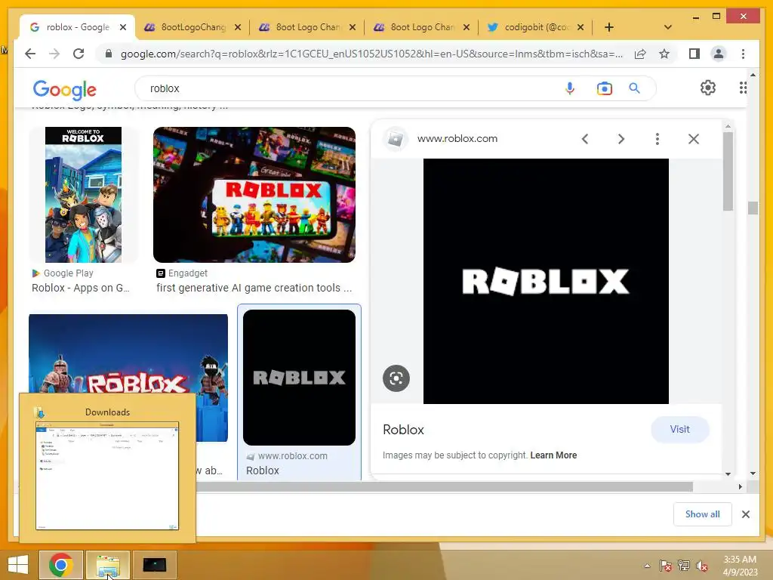Open a new browser tab
Image resolution: width=773 pixels, height=580 pixels.
pyautogui.click(x=609, y=27)
